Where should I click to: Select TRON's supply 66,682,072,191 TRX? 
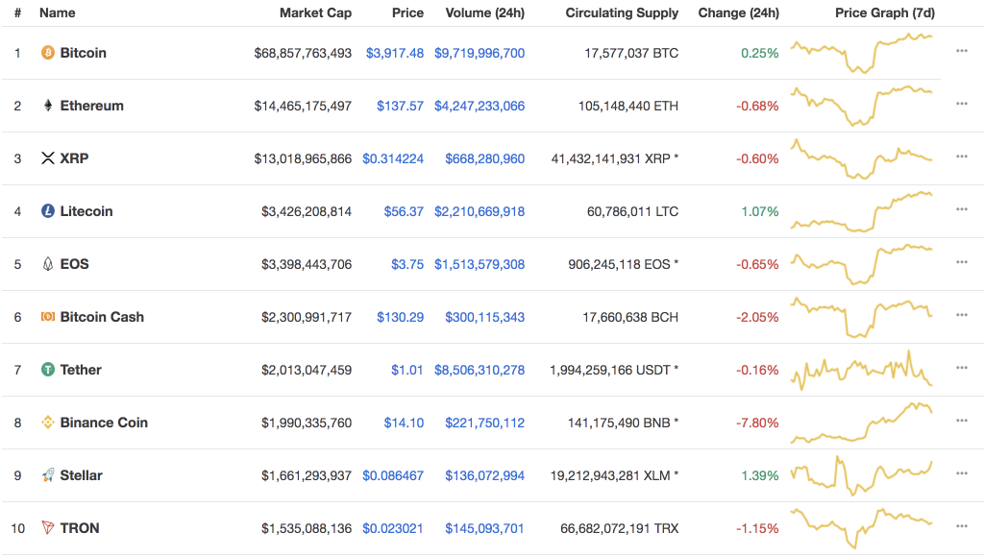pos(620,528)
